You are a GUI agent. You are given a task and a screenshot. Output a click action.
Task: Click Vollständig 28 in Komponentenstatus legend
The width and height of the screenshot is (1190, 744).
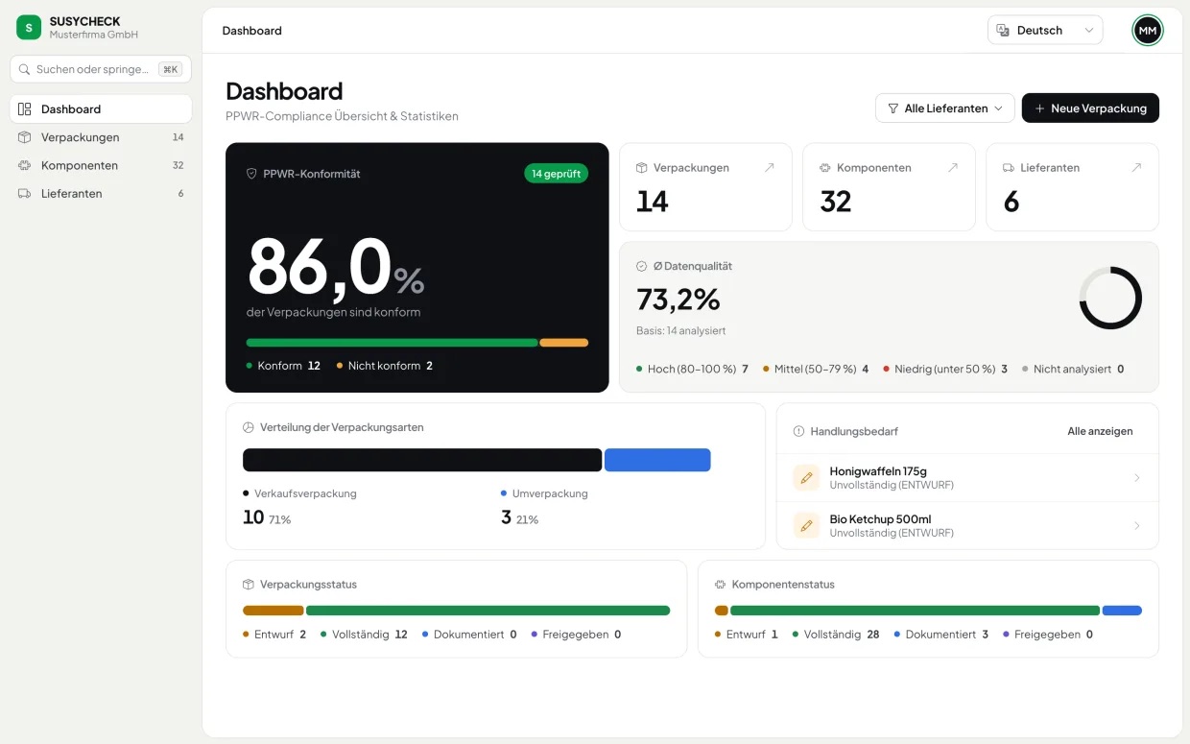(836, 635)
